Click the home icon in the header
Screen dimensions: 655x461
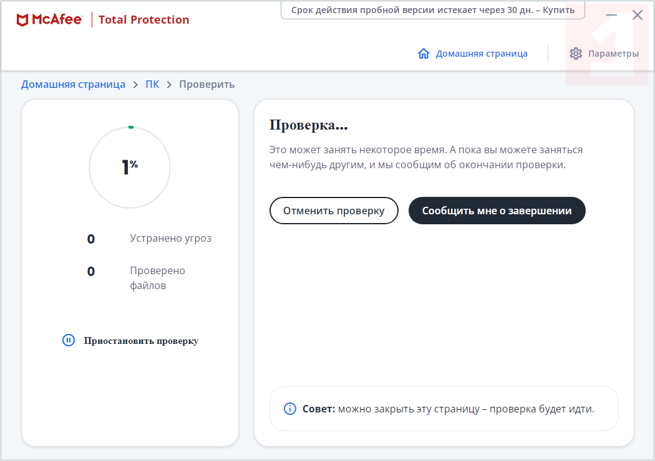(x=424, y=54)
